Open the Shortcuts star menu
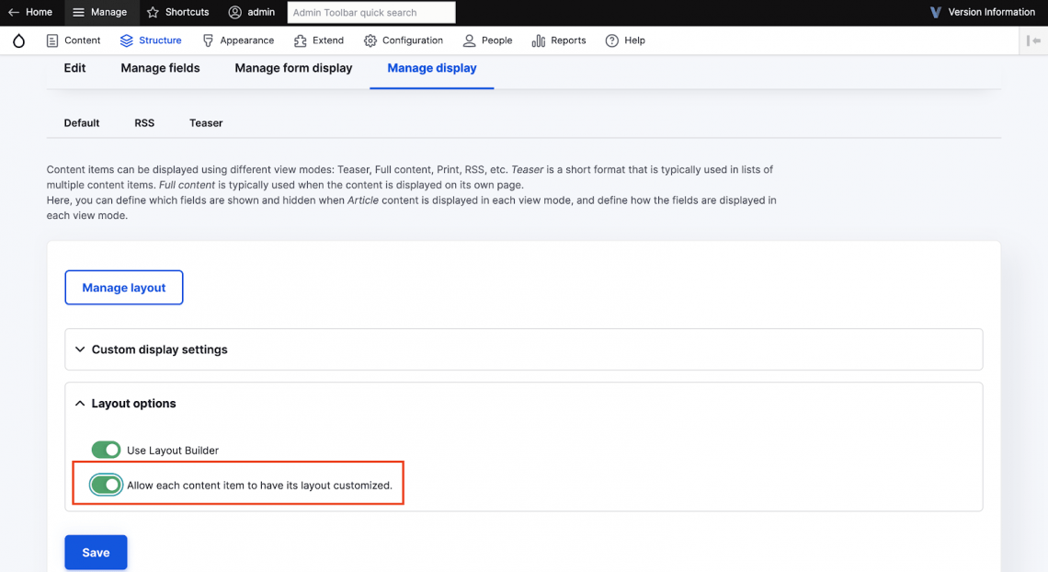 point(177,13)
